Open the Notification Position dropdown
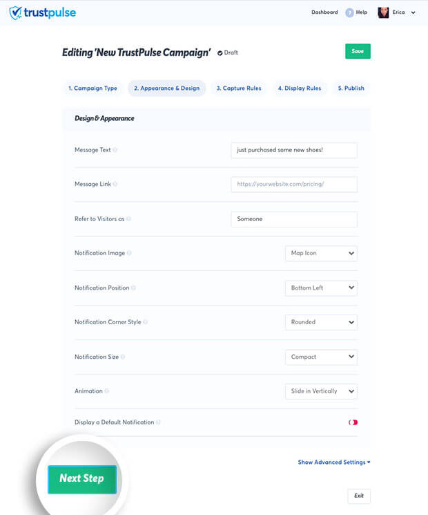Viewport: 428px width, 515px height. pos(321,288)
